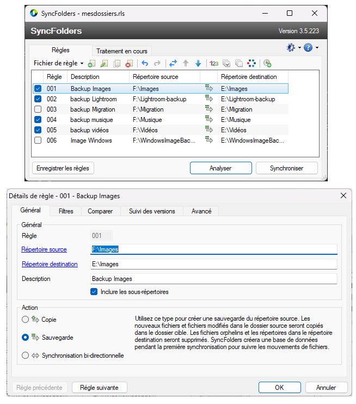The height and width of the screenshot is (404, 356).
Task: Select the Sauvegarde action radio button
Action: pyautogui.click(x=25, y=337)
